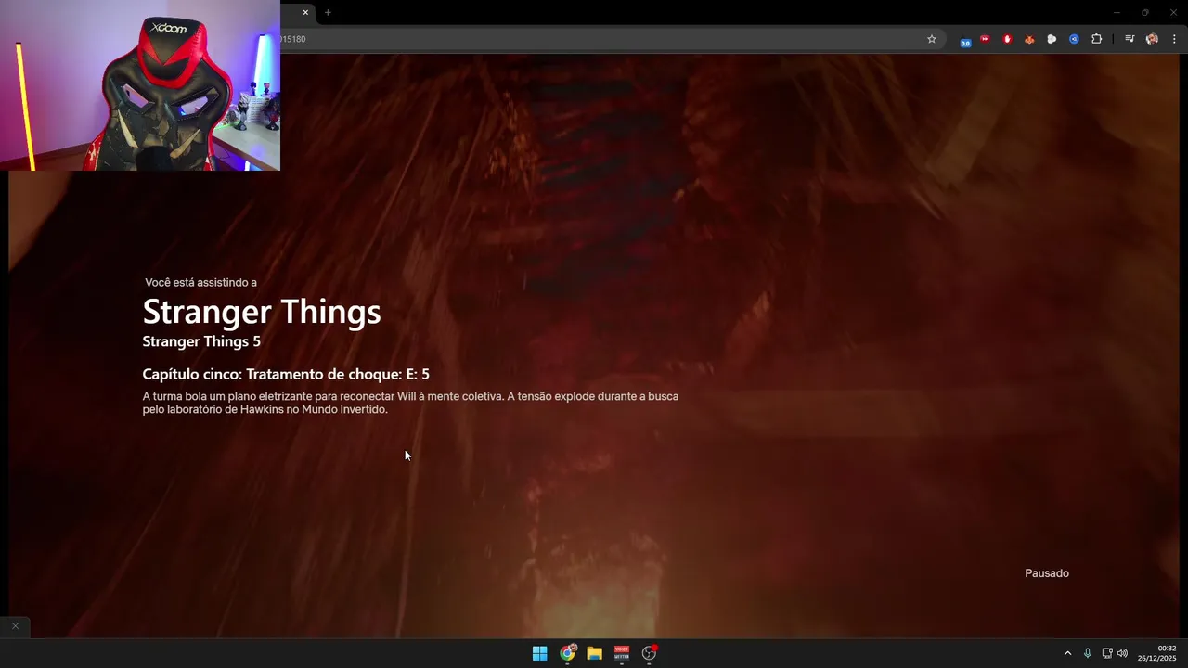Image resolution: width=1188 pixels, height=668 pixels.
Task: Open File Explorer from the taskbar
Action: 594,653
